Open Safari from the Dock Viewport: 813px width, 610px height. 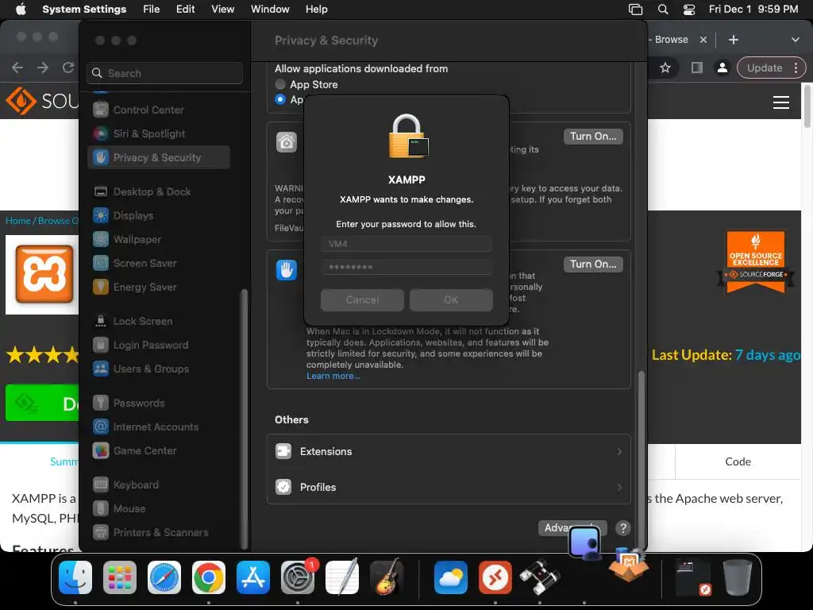click(164, 577)
